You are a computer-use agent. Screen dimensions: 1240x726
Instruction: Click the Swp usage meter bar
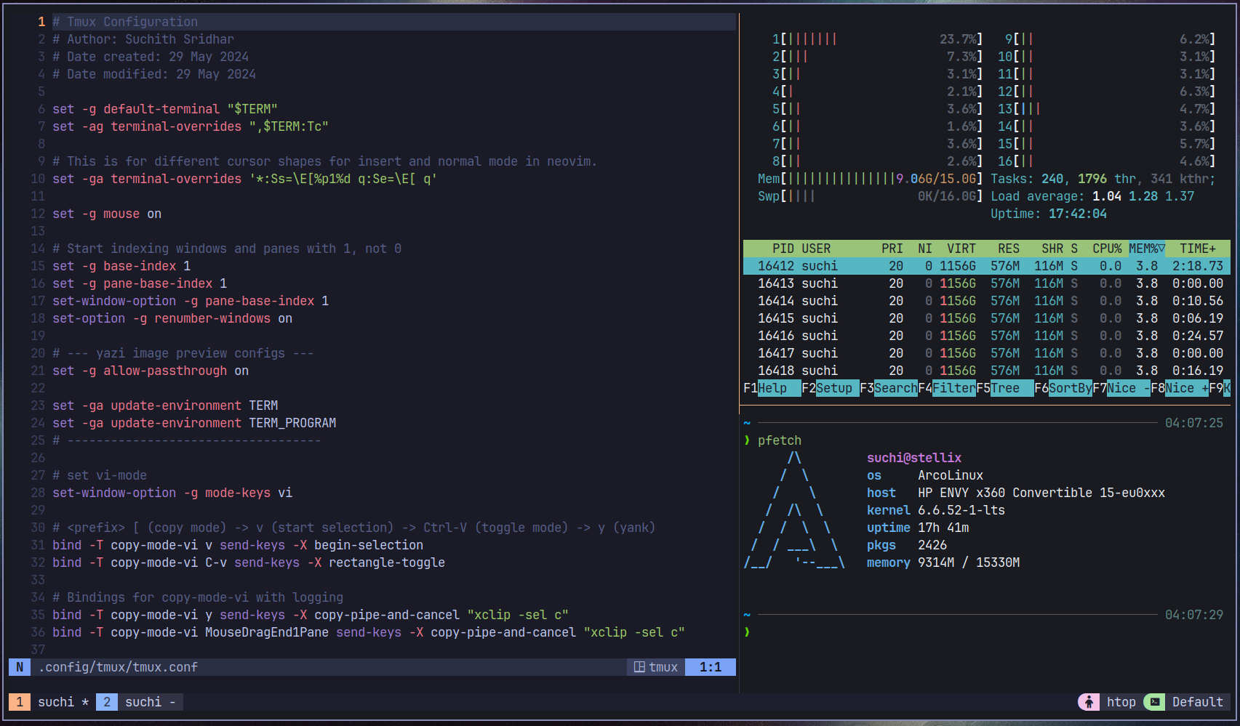click(871, 196)
